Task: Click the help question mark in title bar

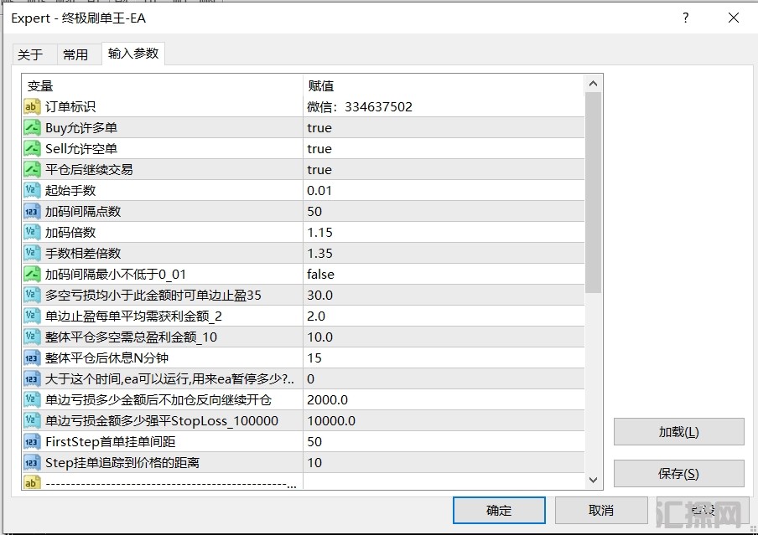Action: pos(686,18)
